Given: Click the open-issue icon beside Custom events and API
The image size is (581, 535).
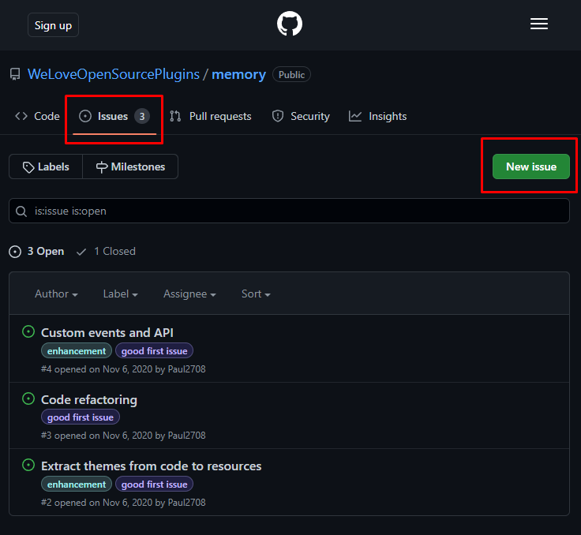Looking at the screenshot, I should 28,332.
